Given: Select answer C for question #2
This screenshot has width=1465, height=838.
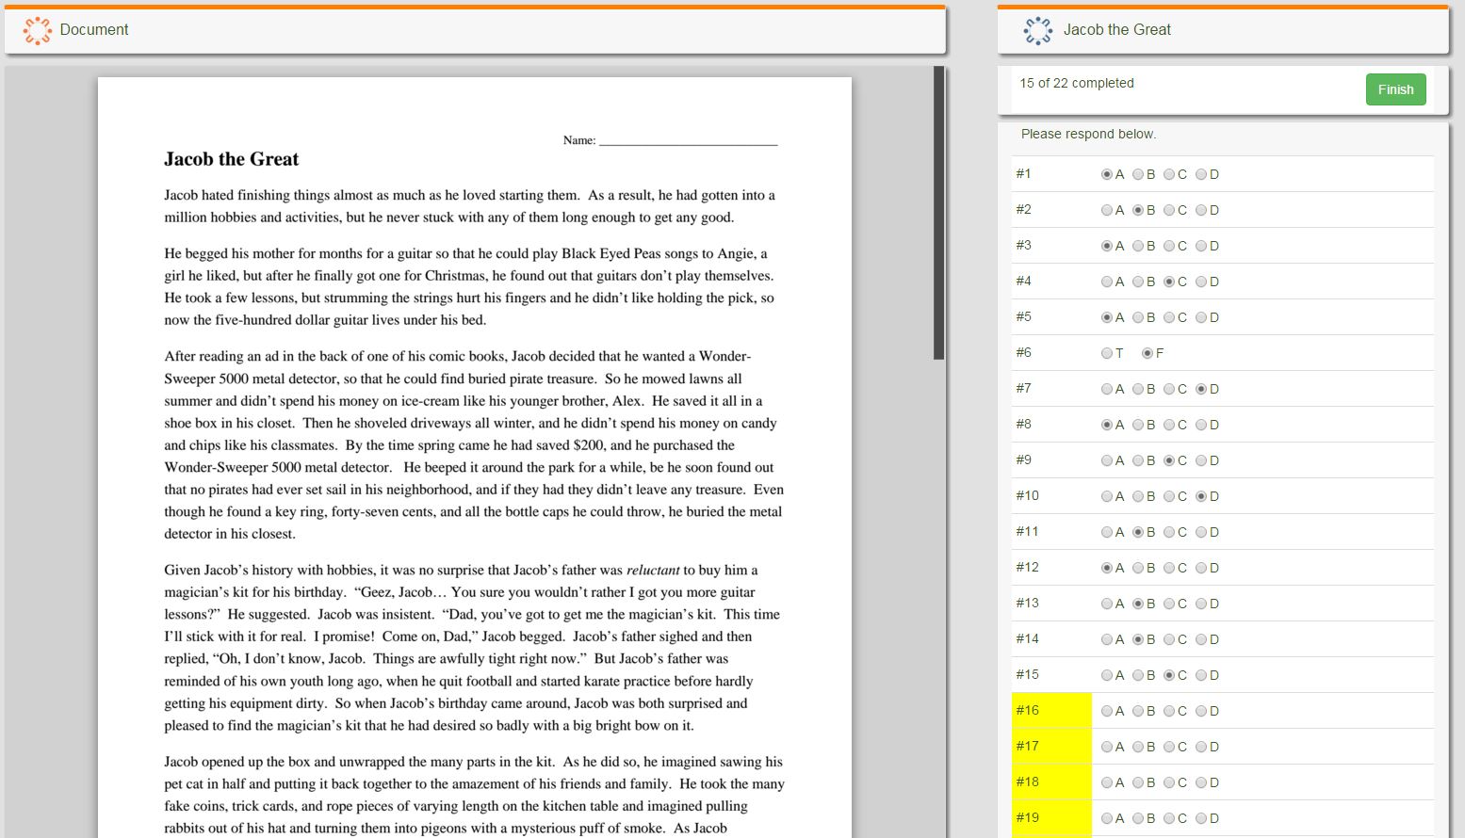Looking at the screenshot, I should pos(1169,210).
